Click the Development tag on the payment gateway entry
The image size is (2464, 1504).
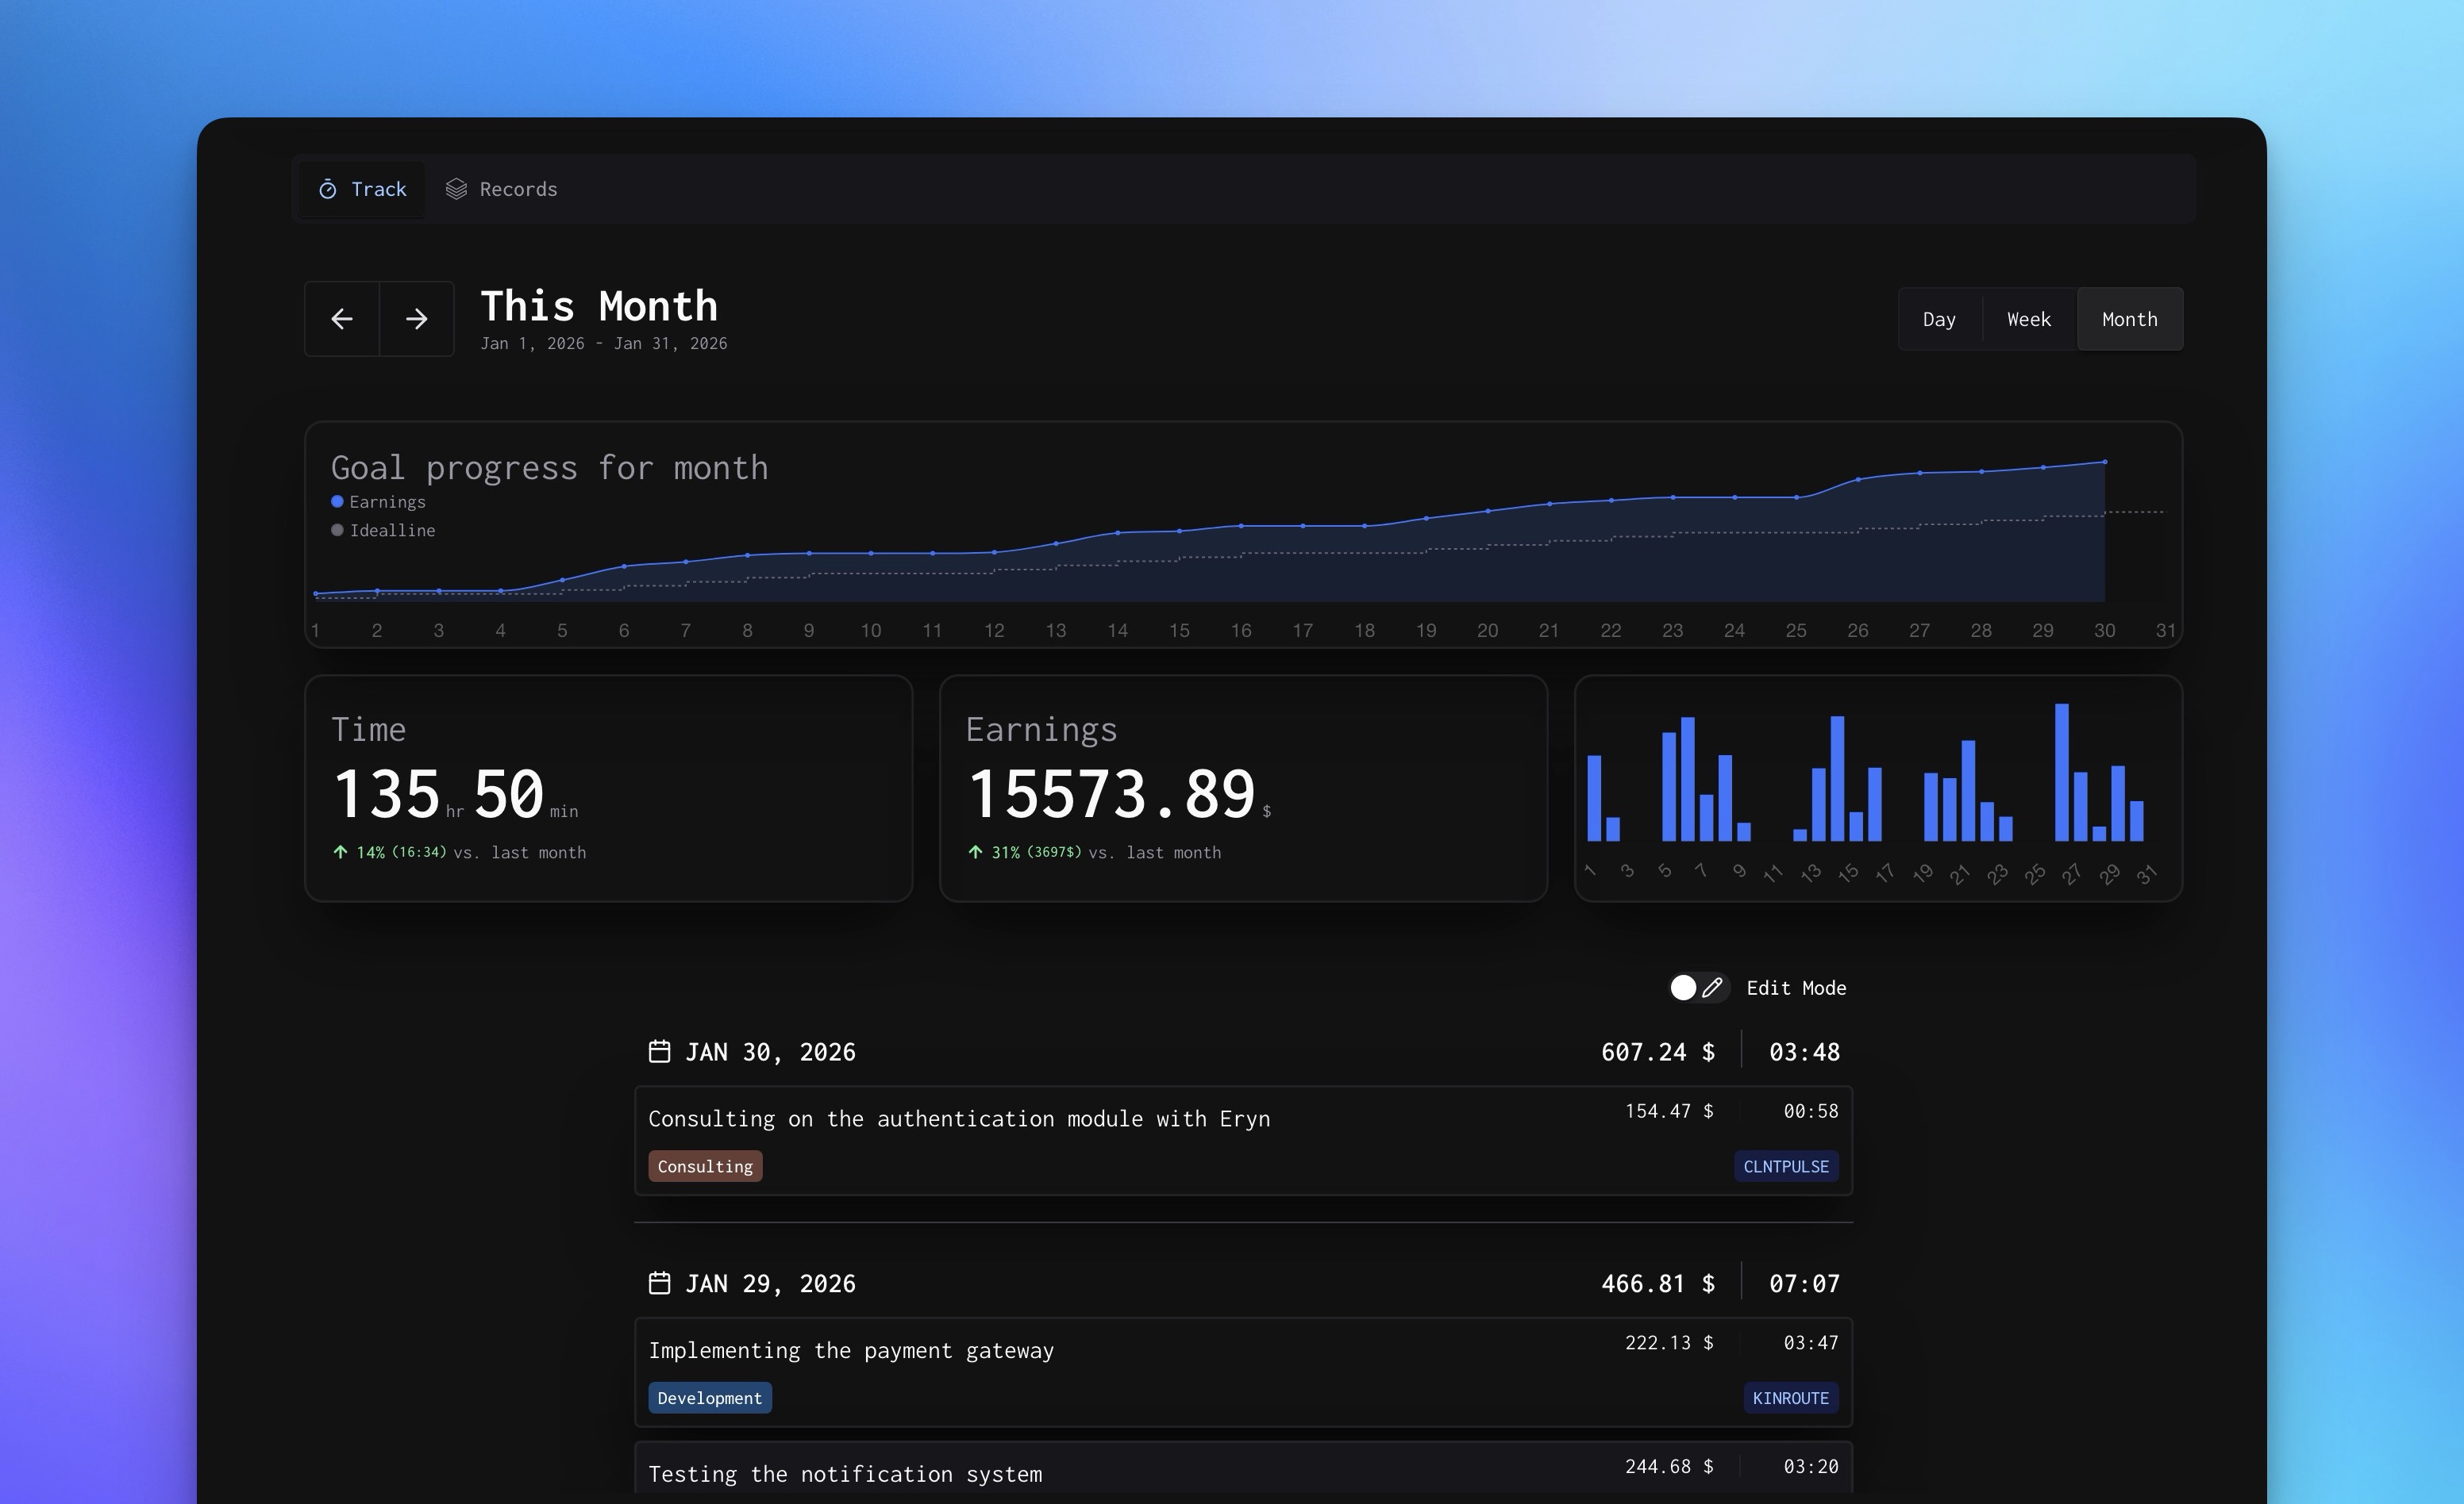point(709,1397)
